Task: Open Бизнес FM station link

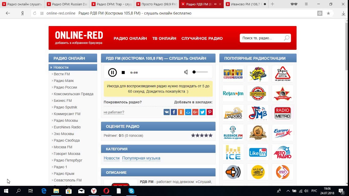Action: coord(63,100)
